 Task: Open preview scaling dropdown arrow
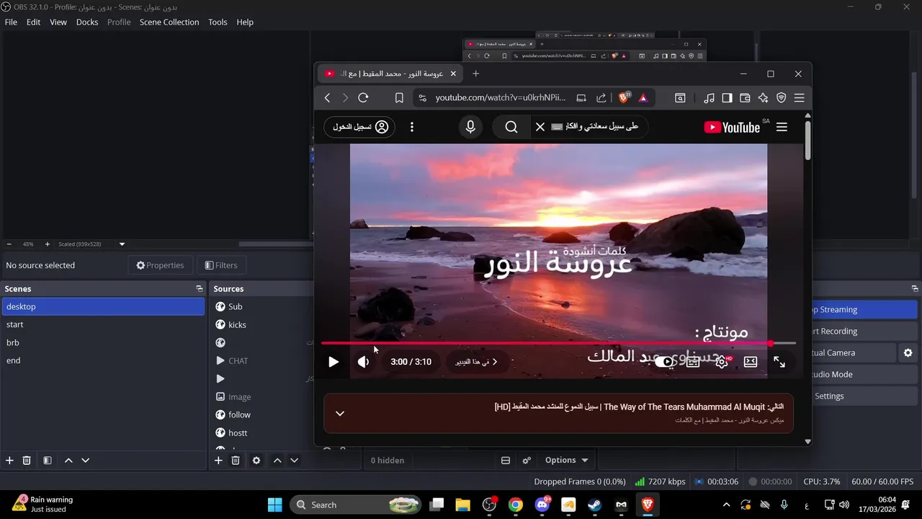pos(122,244)
